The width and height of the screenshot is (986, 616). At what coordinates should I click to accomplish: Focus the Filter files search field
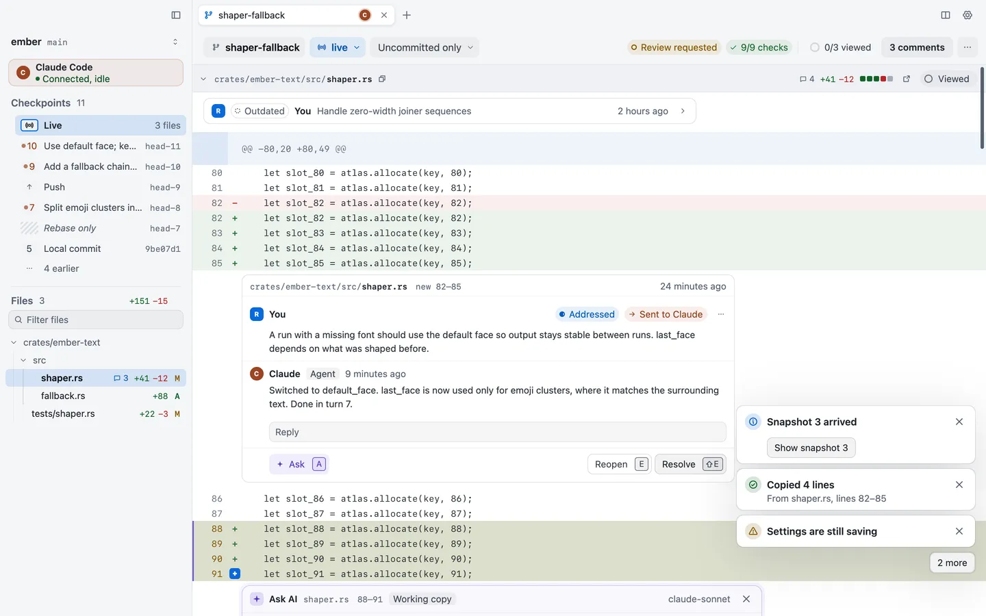(96, 320)
